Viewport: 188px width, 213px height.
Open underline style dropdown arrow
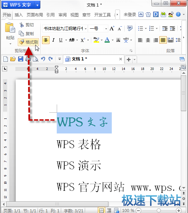coord(66,40)
